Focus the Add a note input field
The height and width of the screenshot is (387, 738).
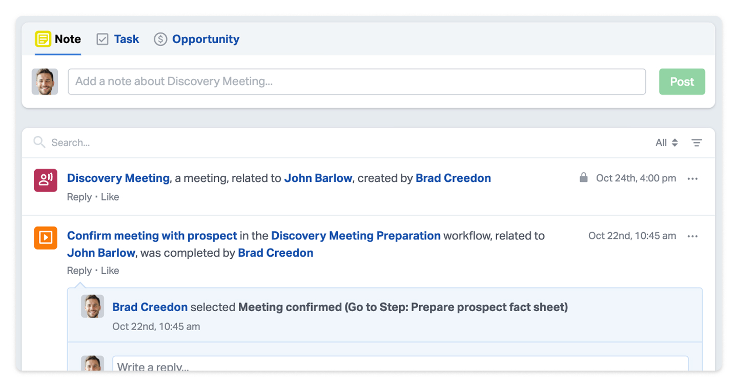(x=356, y=82)
